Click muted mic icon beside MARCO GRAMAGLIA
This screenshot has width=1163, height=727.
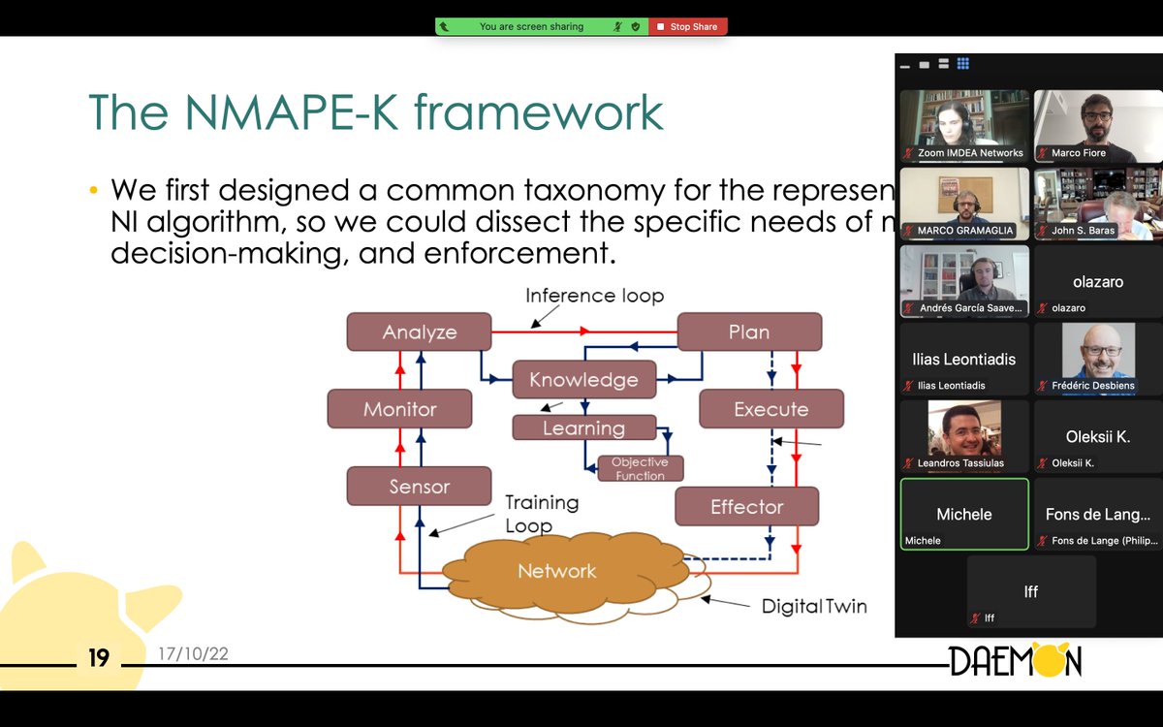coord(909,231)
